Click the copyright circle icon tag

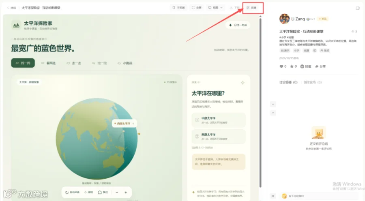coord(314,51)
